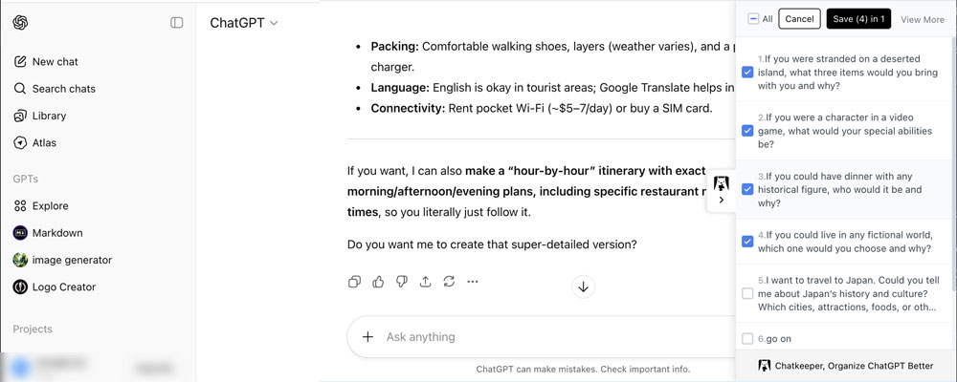
Task: Regenerate the response with the retry icon
Action: click(x=448, y=282)
